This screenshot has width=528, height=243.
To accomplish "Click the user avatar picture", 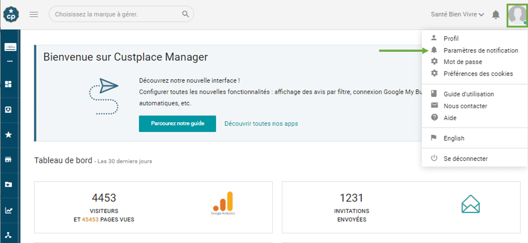I will (517, 15).
